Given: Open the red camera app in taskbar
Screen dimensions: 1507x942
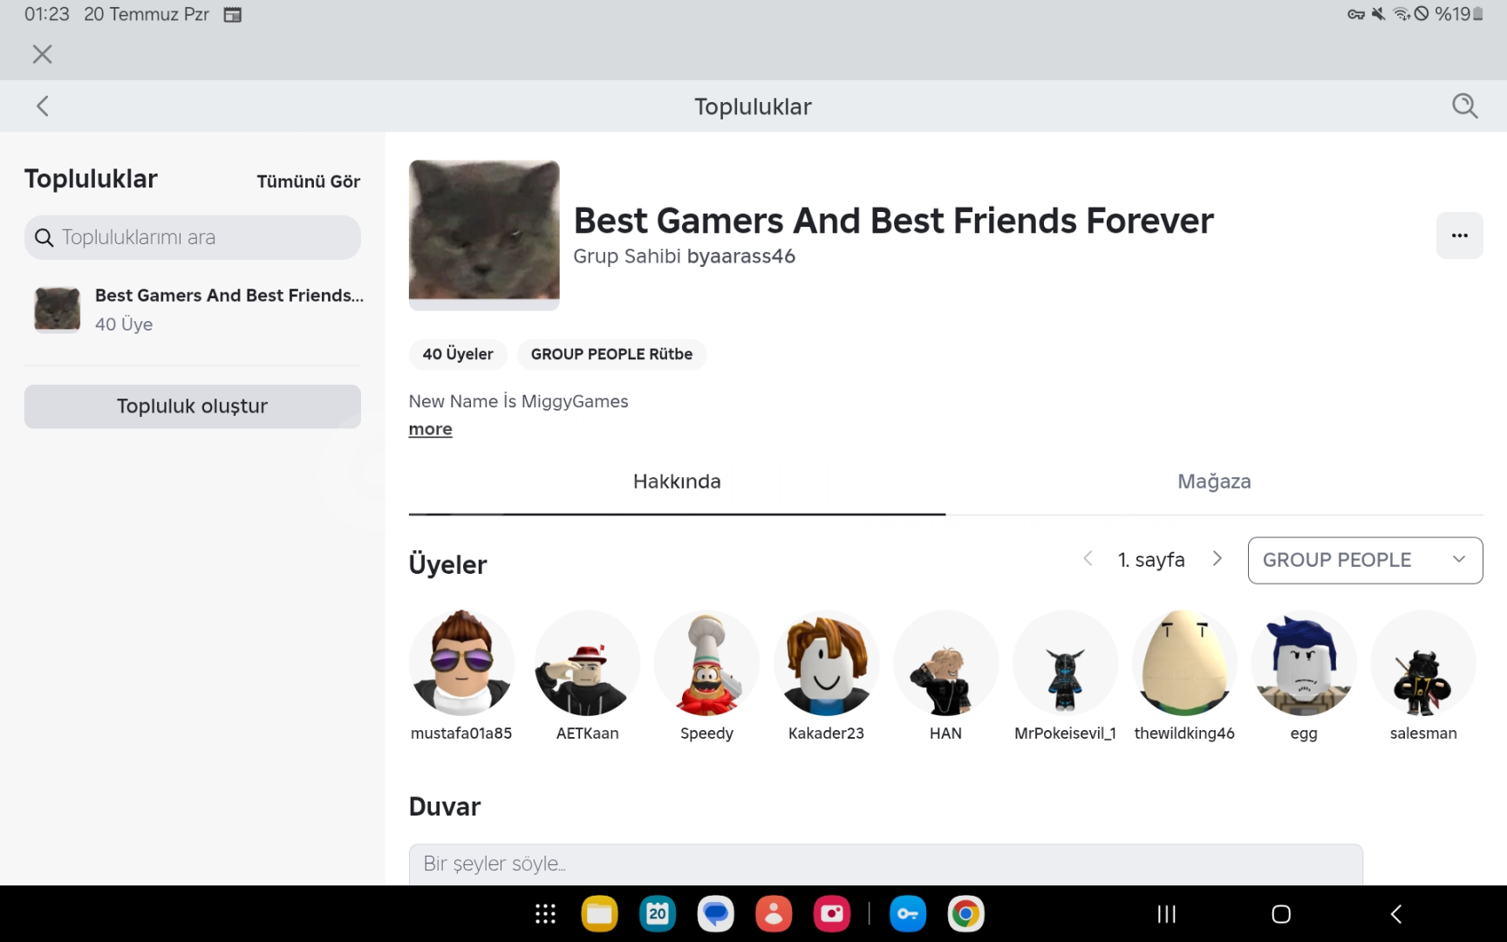Looking at the screenshot, I should click(x=832, y=914).
